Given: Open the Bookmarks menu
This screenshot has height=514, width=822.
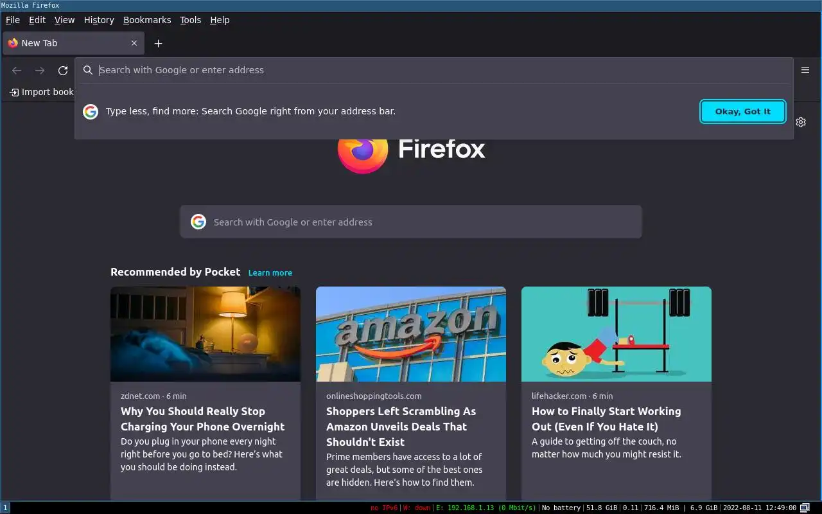Looking at the screenshot, I should tap(147, 20).
